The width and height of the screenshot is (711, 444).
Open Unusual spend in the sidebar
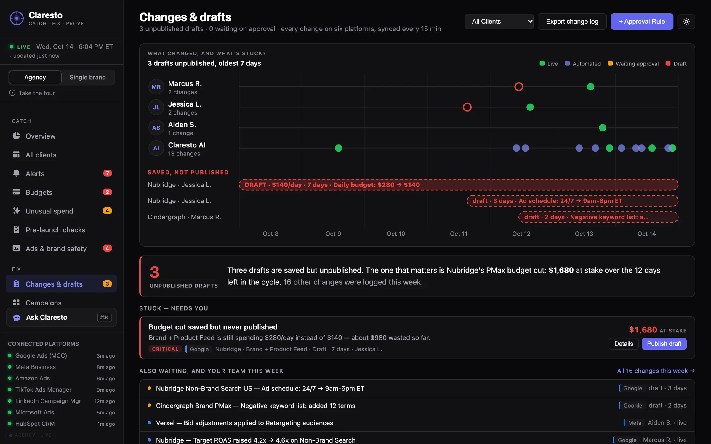[x=61, y=211]
